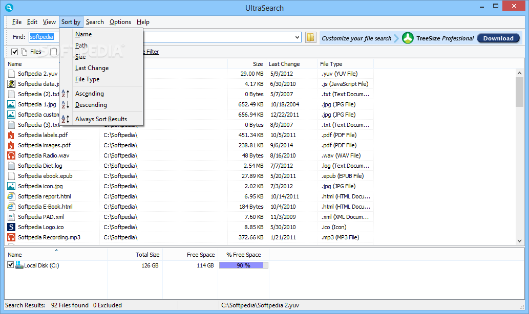Click the 10/14/2011 date cell
This screenshot has width=529, height=314.
click(x=285, y=196)
